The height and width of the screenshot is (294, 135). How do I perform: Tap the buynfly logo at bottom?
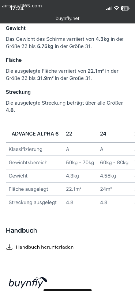27,282
